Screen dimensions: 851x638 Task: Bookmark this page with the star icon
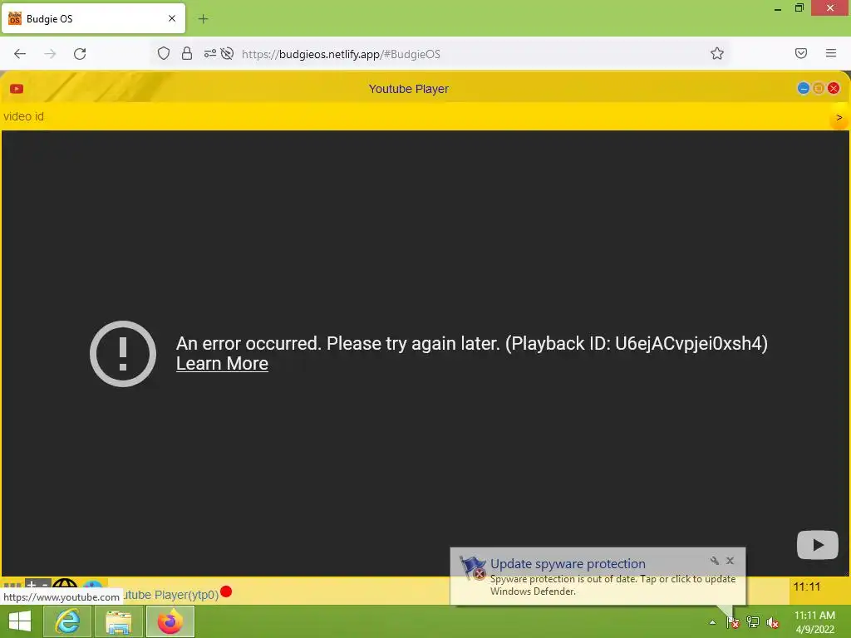point(717,53)
